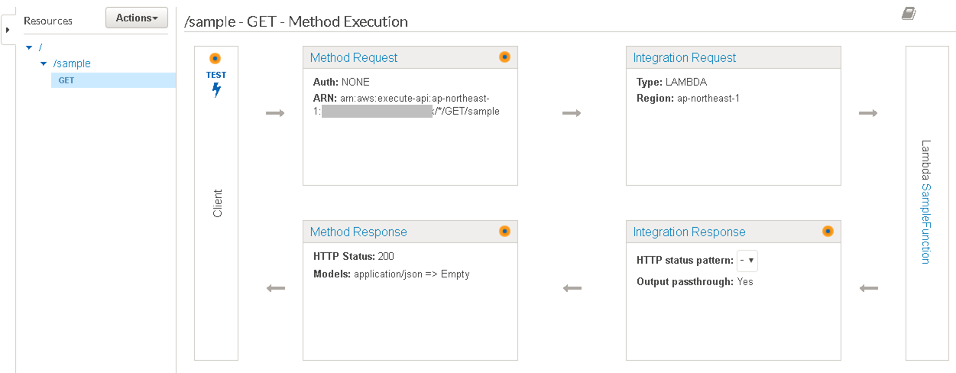Click the orange dot in Method Response
956x373 pixels.
coord(504,232)
